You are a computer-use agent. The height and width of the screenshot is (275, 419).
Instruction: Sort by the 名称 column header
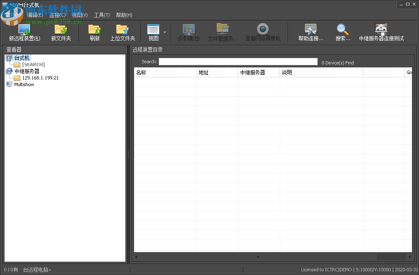tap(165, 72)
